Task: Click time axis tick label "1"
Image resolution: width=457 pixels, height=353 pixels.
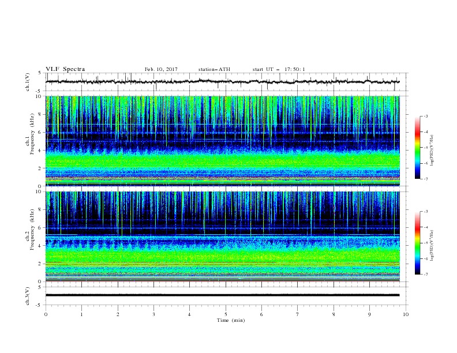Action: coord(81,314)
